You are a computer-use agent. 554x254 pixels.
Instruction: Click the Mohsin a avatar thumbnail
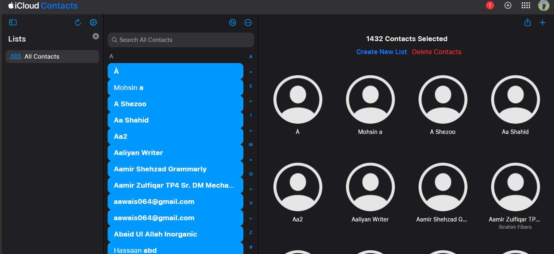point(370,99)
